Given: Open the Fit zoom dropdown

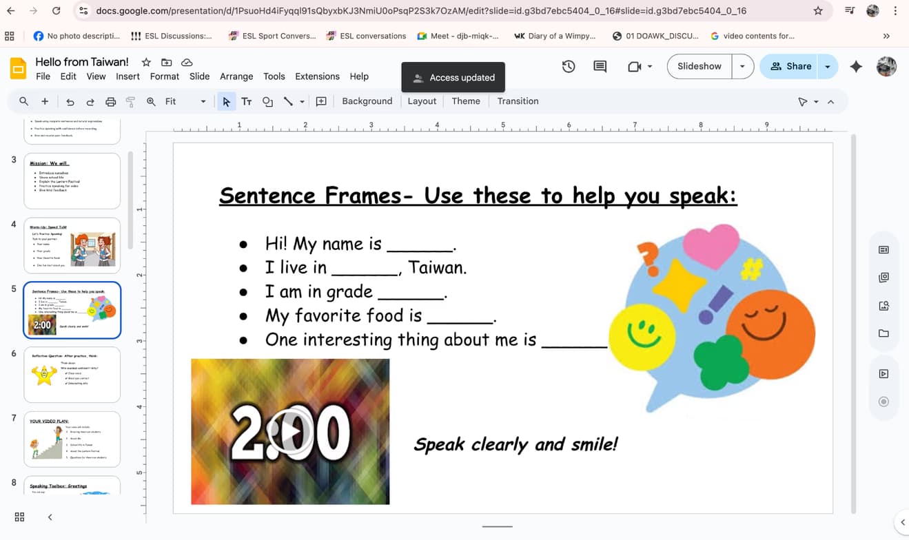Looking at the screenshot, I should [203, 101].
